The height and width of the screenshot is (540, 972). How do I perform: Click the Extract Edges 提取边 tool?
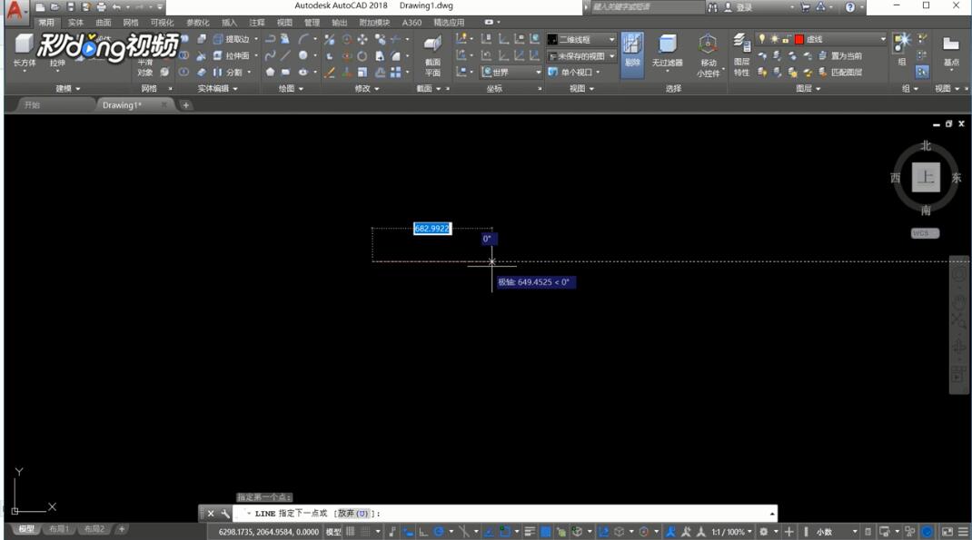pos(232,39)
